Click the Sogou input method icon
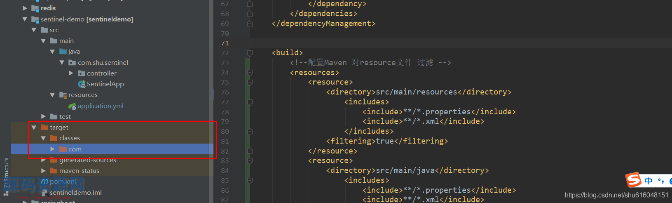Screen dimensions: 672x203 point(633,180)
